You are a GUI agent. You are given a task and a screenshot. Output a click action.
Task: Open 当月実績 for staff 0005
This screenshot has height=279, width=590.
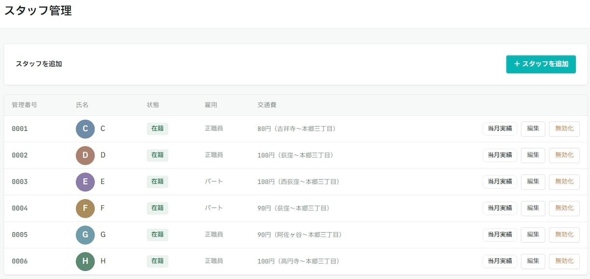500,235
